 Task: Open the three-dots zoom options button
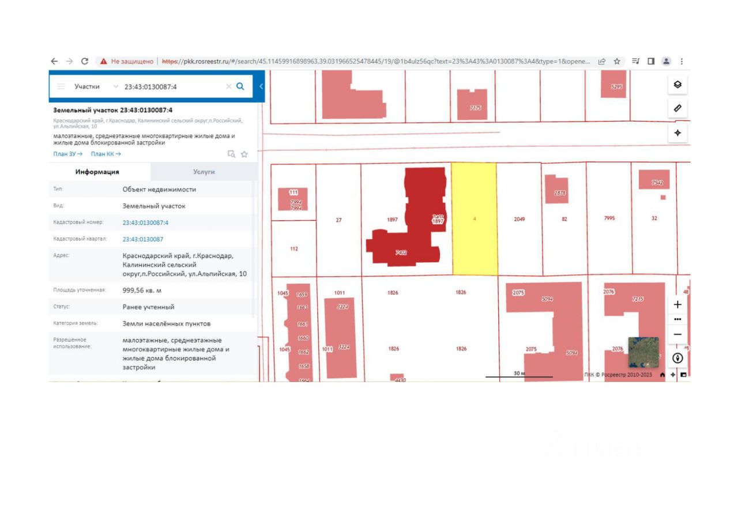tap(677, 319)
